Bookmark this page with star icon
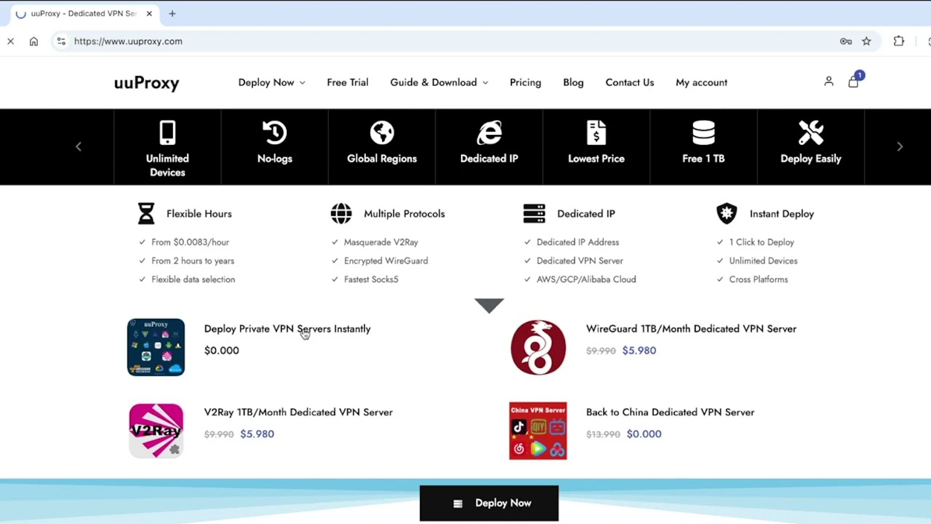931x524 pixels. tap(866, 41)
